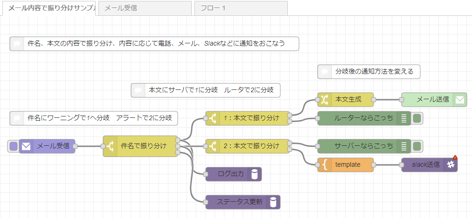Select the 件名で振り分け node label
This screenshot has height=218, width=472.
coord(144,146)
